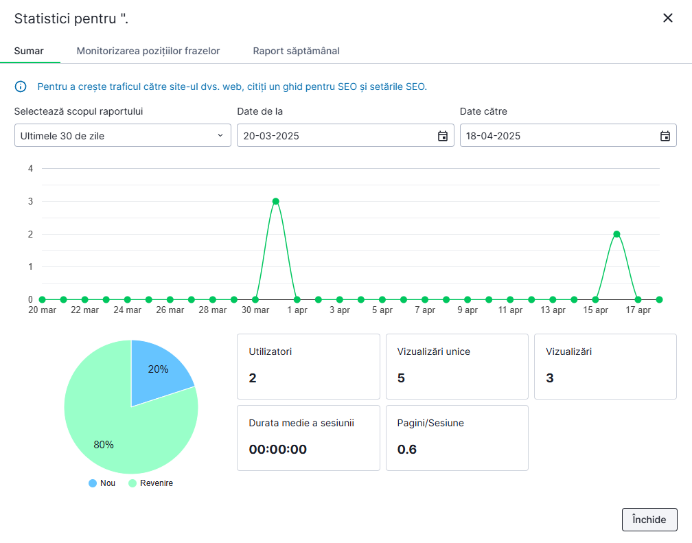The height and width of the screenshot is (543, 692).
Task: Expand the 'Ultimele 30 de zile' dropdown
Action: (x=117, y=136)
